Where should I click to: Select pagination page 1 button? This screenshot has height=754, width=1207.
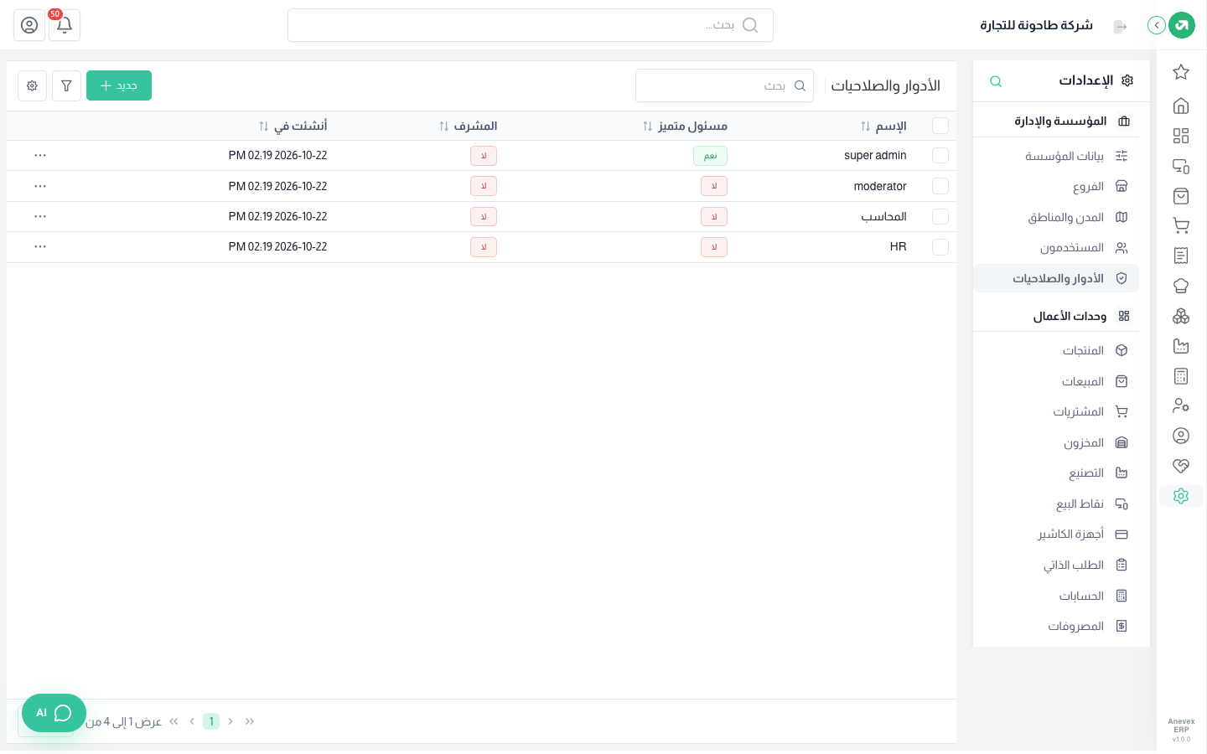(211, 721)
